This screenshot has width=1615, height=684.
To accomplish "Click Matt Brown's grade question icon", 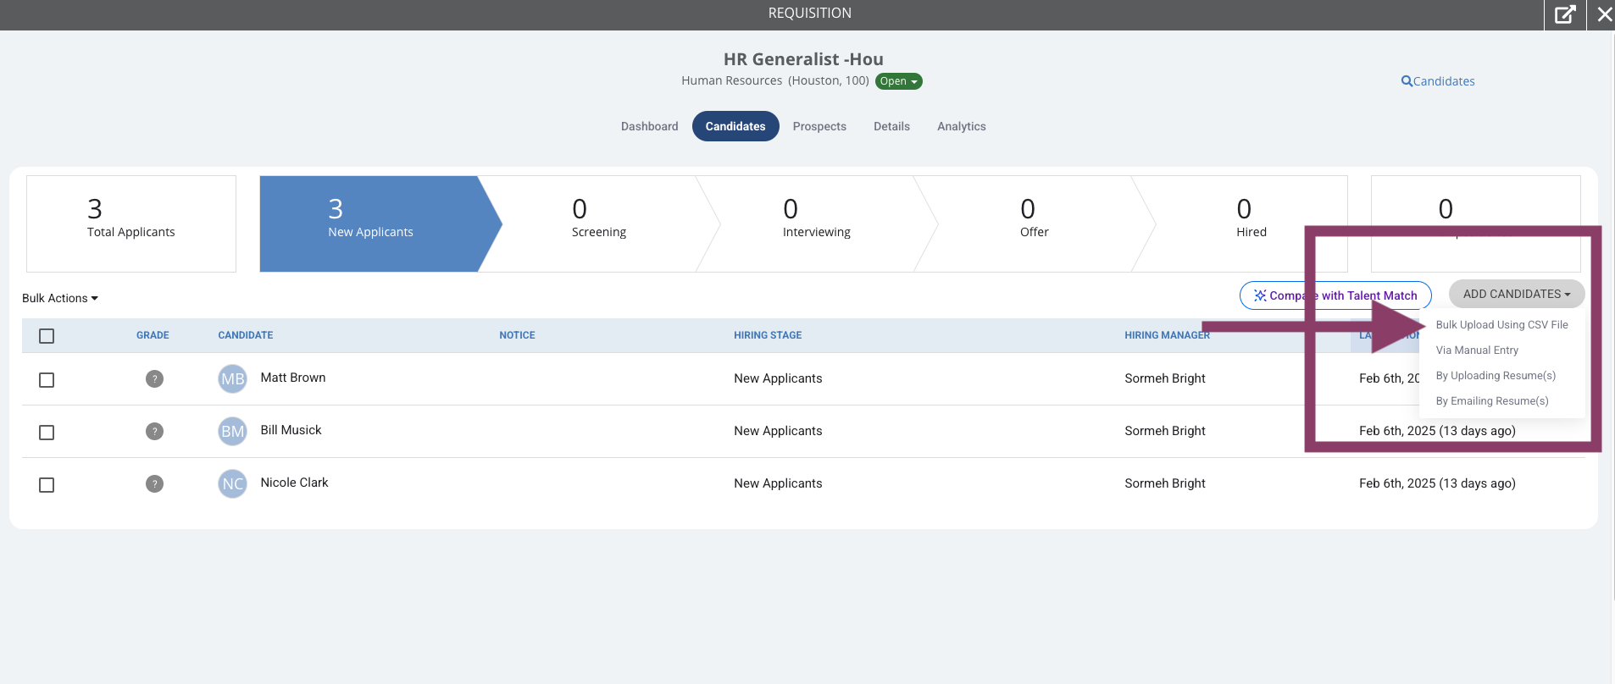I will pyautogui.click(x=154, y=378).
